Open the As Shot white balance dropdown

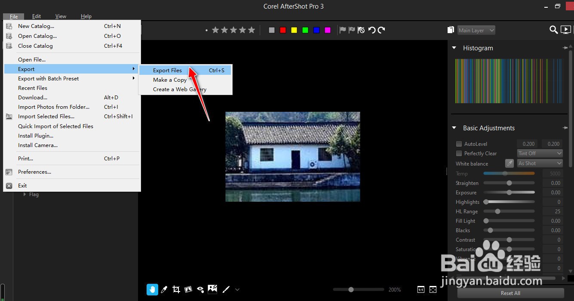[540, 163]
